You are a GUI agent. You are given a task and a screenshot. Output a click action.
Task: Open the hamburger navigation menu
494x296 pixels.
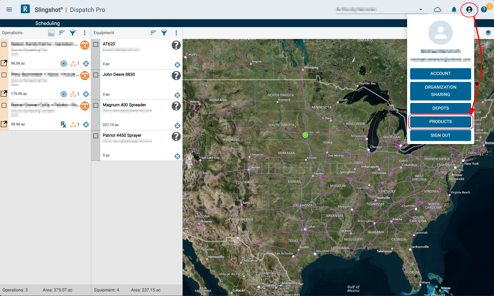click(9, 9)
